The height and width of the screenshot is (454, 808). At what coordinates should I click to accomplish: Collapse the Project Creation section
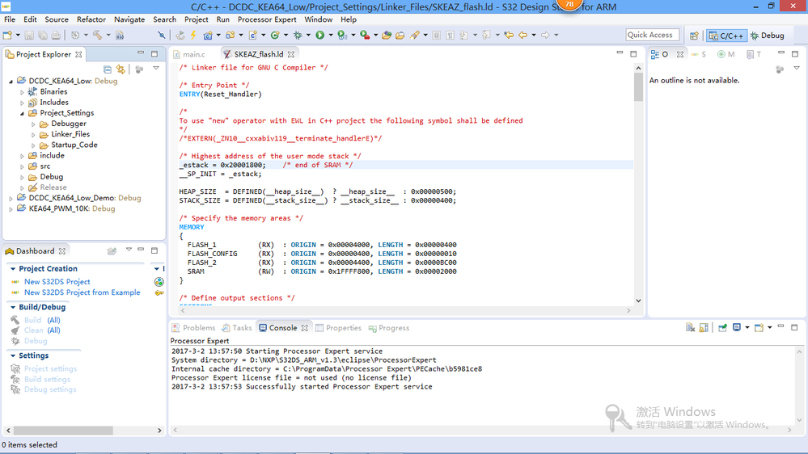pyautogui.click(x=13, y=269)
